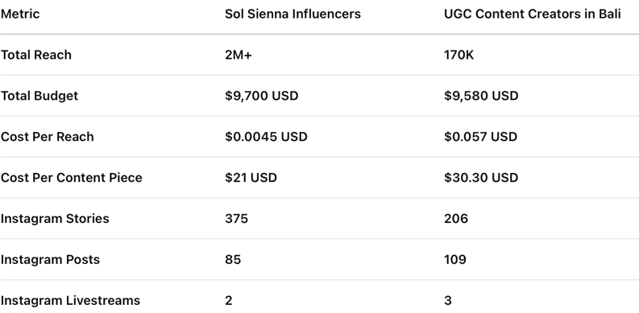Screen dimensions: 639x313
Task: Select the $9,700 USD budget cell
Action: pyautogui.click(x=262, y=96)
